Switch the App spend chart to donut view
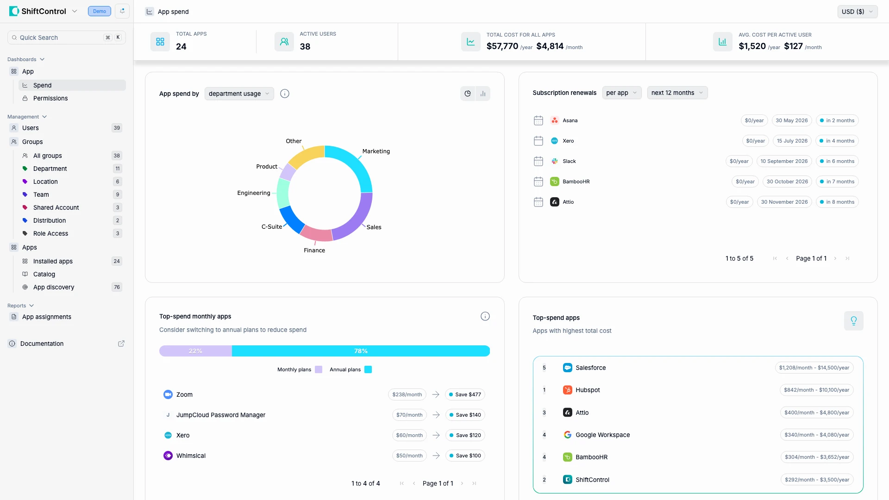The image size is (889, 500). (468, 94)
